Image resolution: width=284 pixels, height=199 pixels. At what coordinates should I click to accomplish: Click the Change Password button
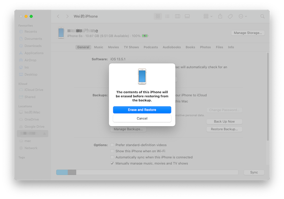[x=224, y=110]
